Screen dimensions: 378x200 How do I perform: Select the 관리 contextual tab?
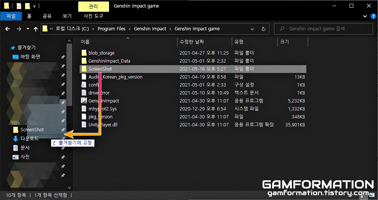93,6
